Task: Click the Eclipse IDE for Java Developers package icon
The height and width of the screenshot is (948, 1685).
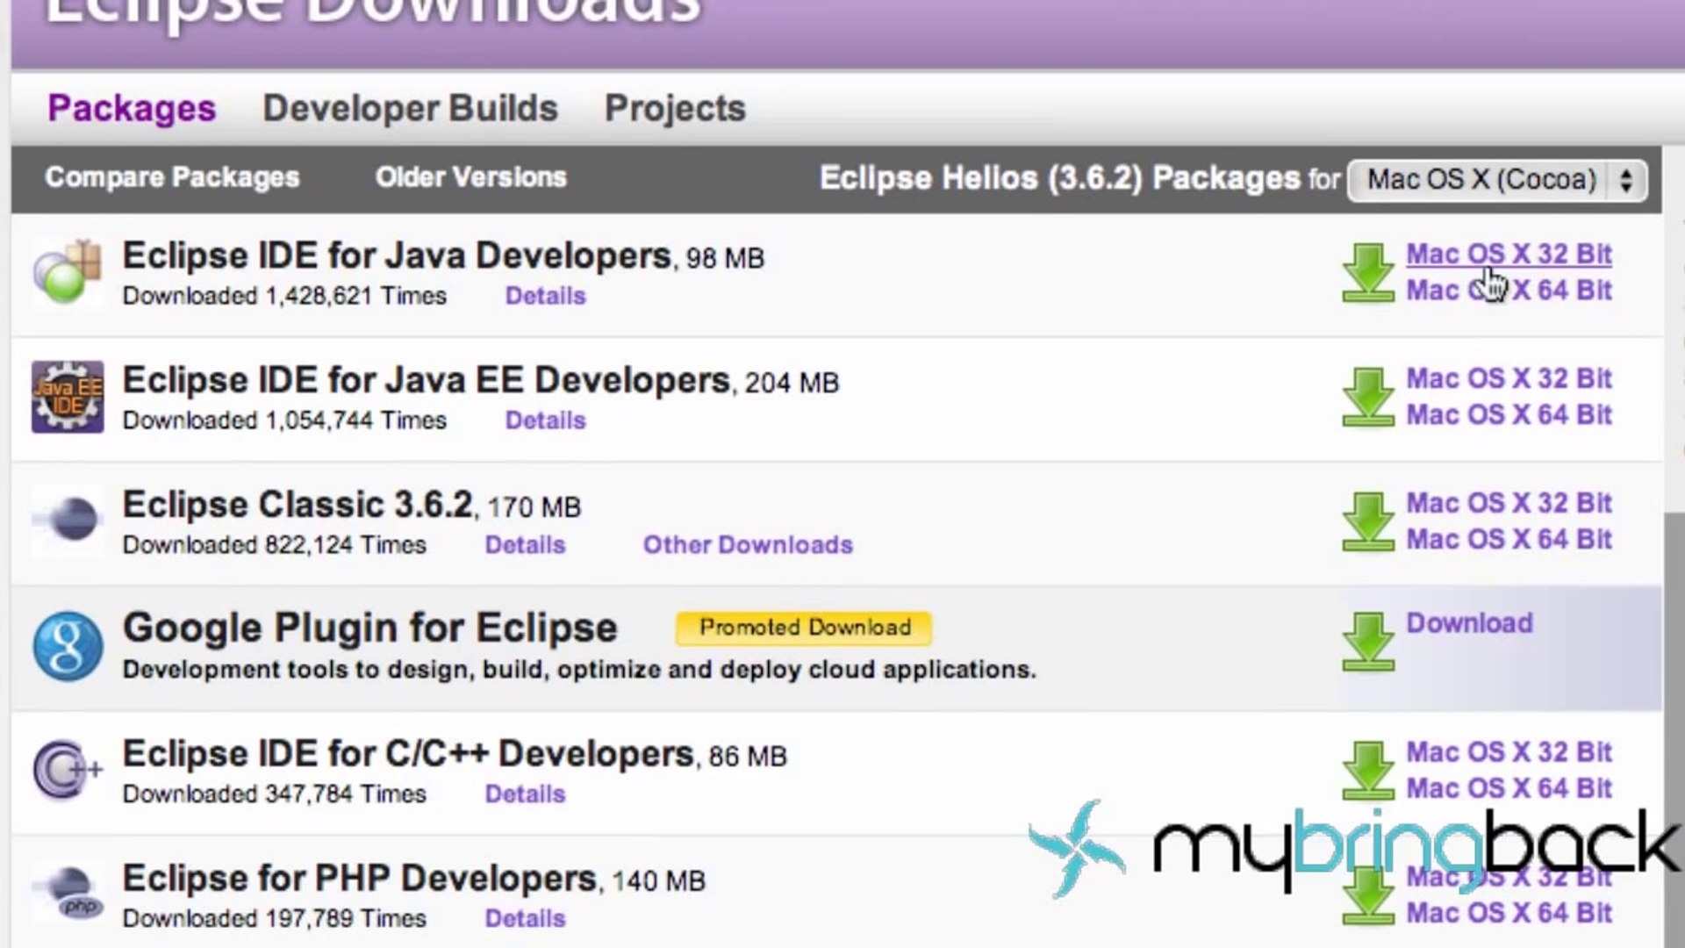Action: tap(68, 273)
